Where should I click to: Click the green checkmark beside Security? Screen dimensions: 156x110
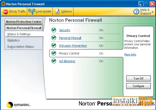54,30
